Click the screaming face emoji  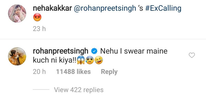(x=81, y=61)
